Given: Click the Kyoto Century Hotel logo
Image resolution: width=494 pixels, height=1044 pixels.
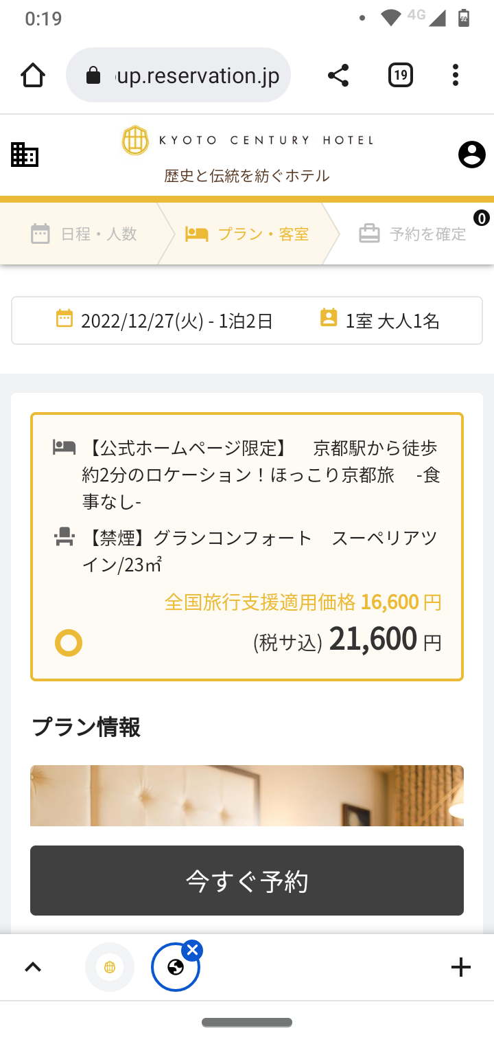Looking at the screenshot, I should click(x=247, y=141).
